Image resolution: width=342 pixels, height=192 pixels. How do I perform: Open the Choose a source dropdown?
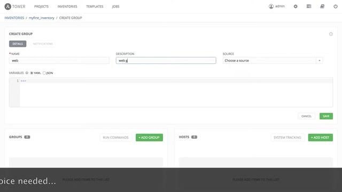point(273,60)
